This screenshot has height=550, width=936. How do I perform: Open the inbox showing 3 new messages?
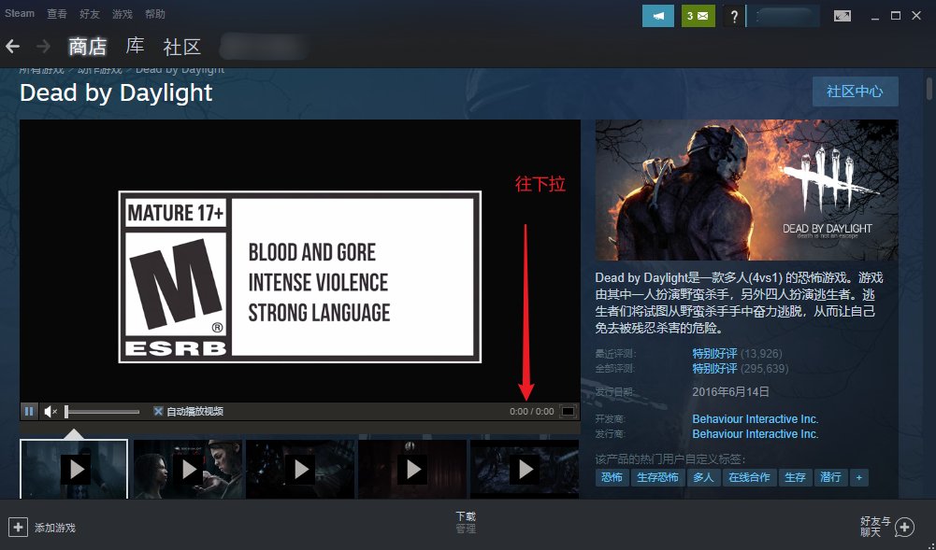(698, 16)
